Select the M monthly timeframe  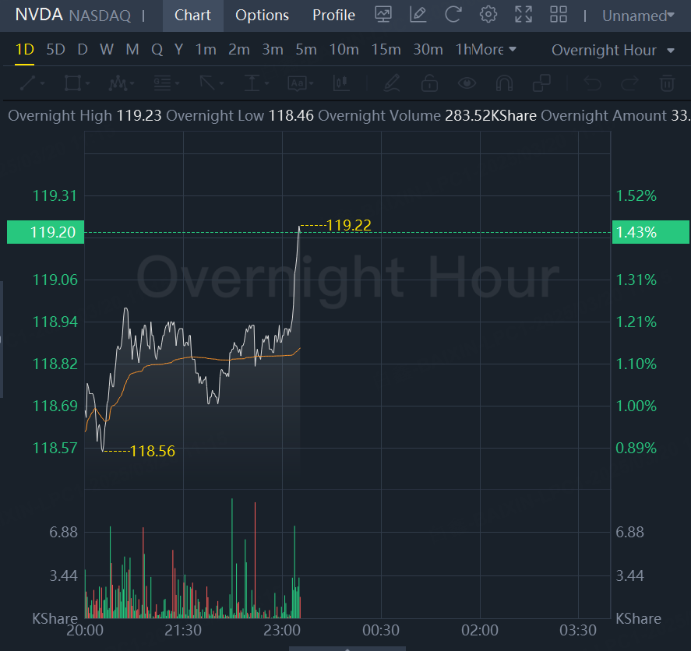(x=132, y=49)
